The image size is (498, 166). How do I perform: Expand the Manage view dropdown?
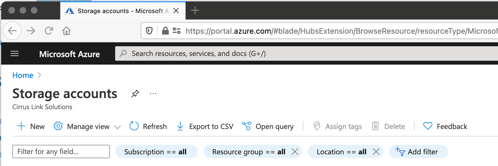point(87,126)
